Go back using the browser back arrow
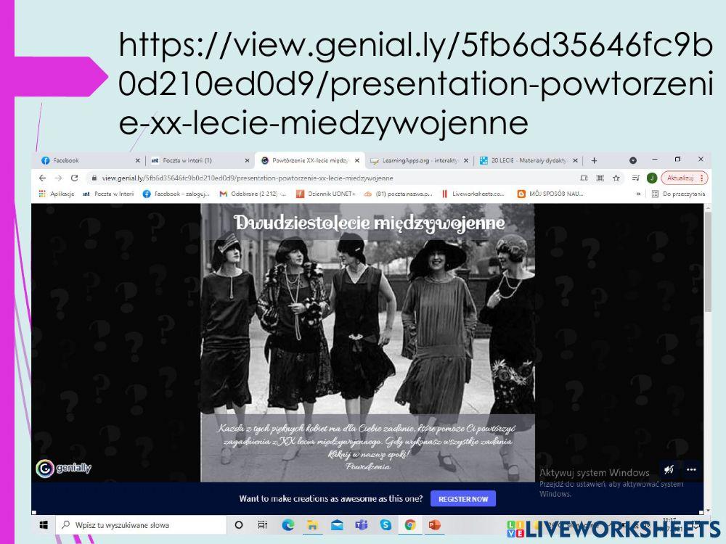 [42, 178]
